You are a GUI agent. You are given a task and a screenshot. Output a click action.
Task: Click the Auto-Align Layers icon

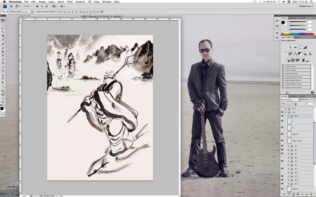pyautogui.click(x=102, y=12)
